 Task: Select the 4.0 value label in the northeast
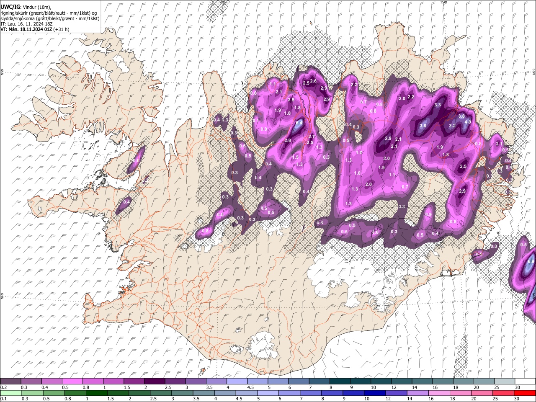(x=468, y=122)
